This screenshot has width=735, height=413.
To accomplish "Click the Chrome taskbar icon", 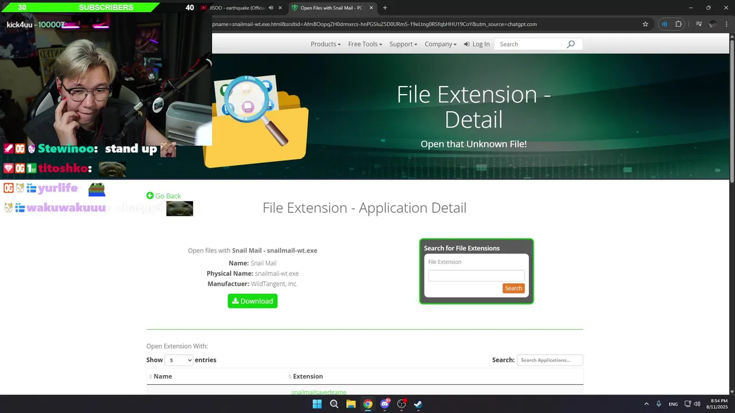I will 367,404.
